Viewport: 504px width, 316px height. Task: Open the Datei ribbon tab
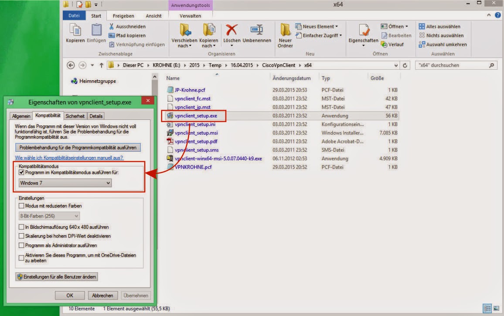point(74,15)
